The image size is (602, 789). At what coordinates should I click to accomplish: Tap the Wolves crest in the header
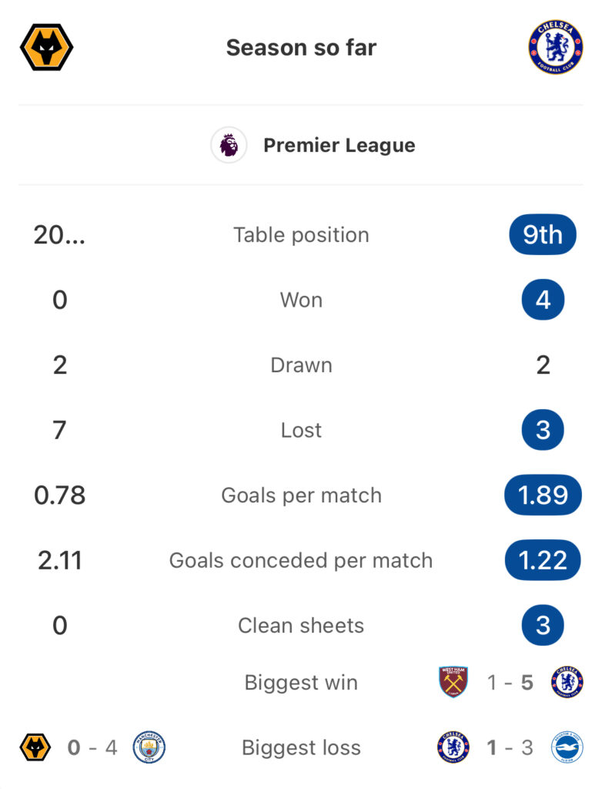pyautogui.click(x=46, y=47)
